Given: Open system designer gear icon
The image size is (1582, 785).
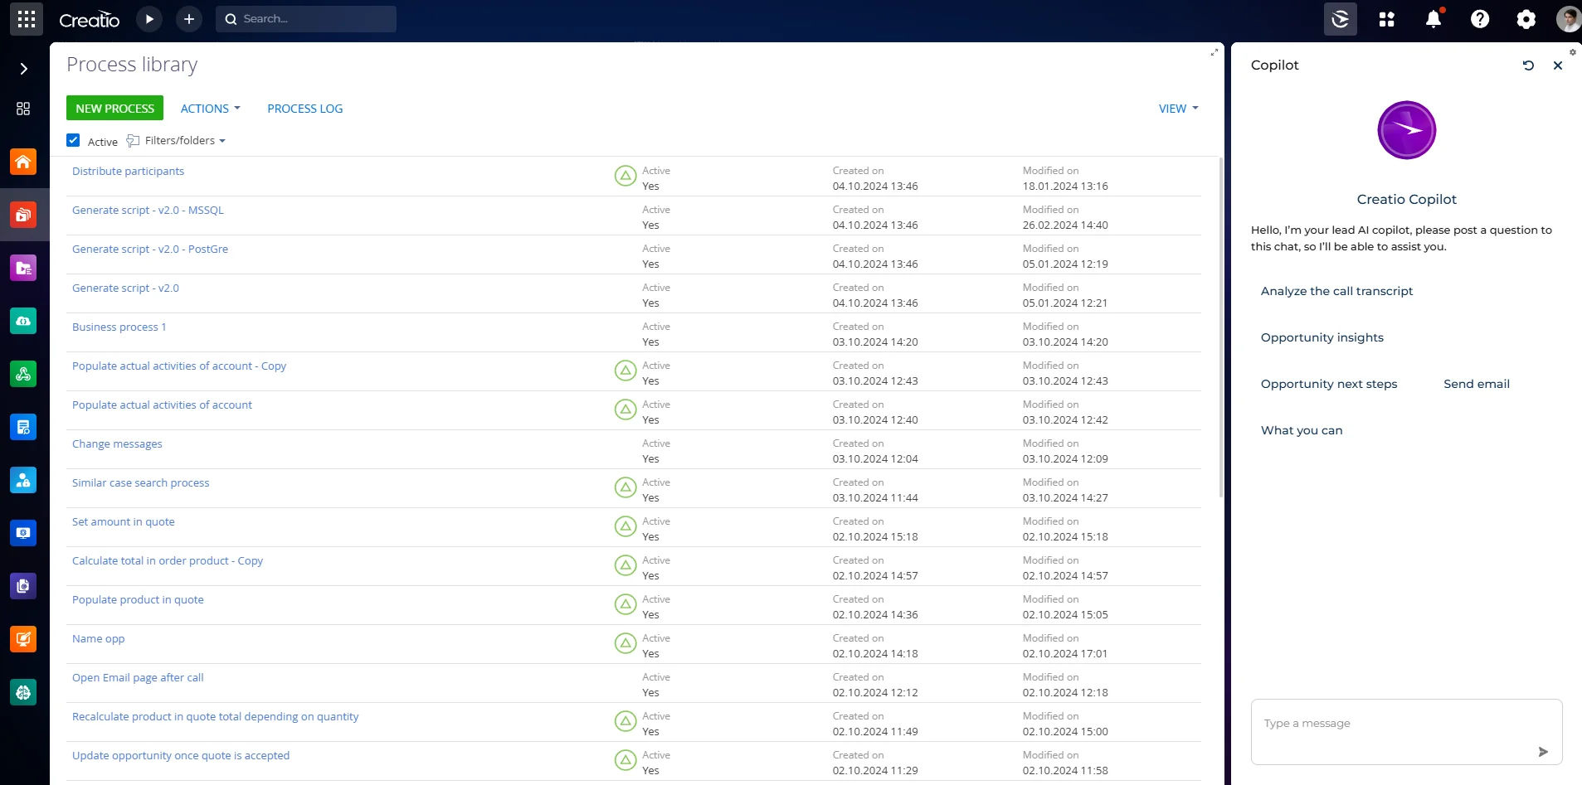Looking at the screenshot, I should coord(1526,19).
